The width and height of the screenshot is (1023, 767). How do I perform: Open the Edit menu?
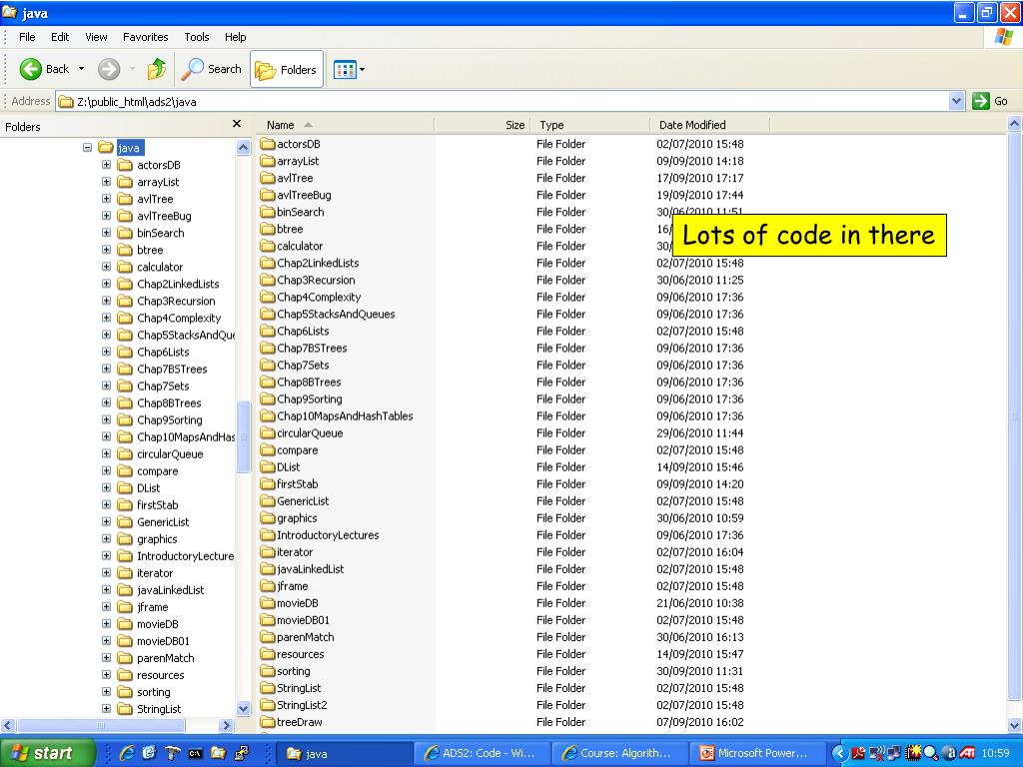[60, 37]
